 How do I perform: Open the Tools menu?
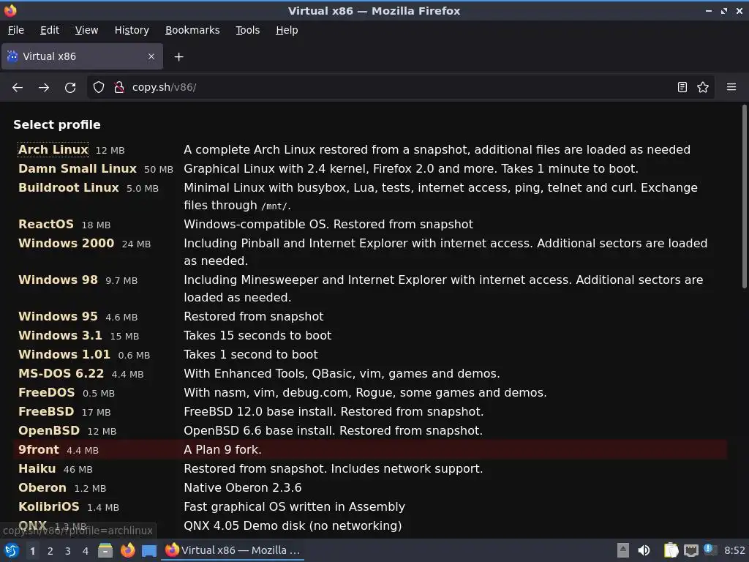(247, 30)
